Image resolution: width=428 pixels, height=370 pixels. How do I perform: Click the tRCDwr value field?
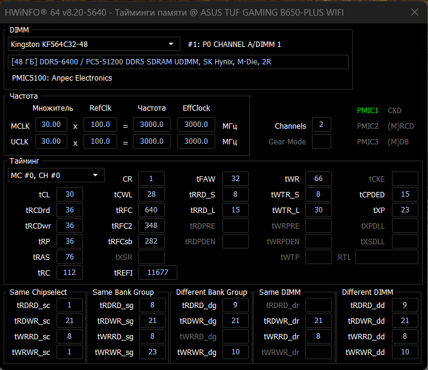pos(70,226)
